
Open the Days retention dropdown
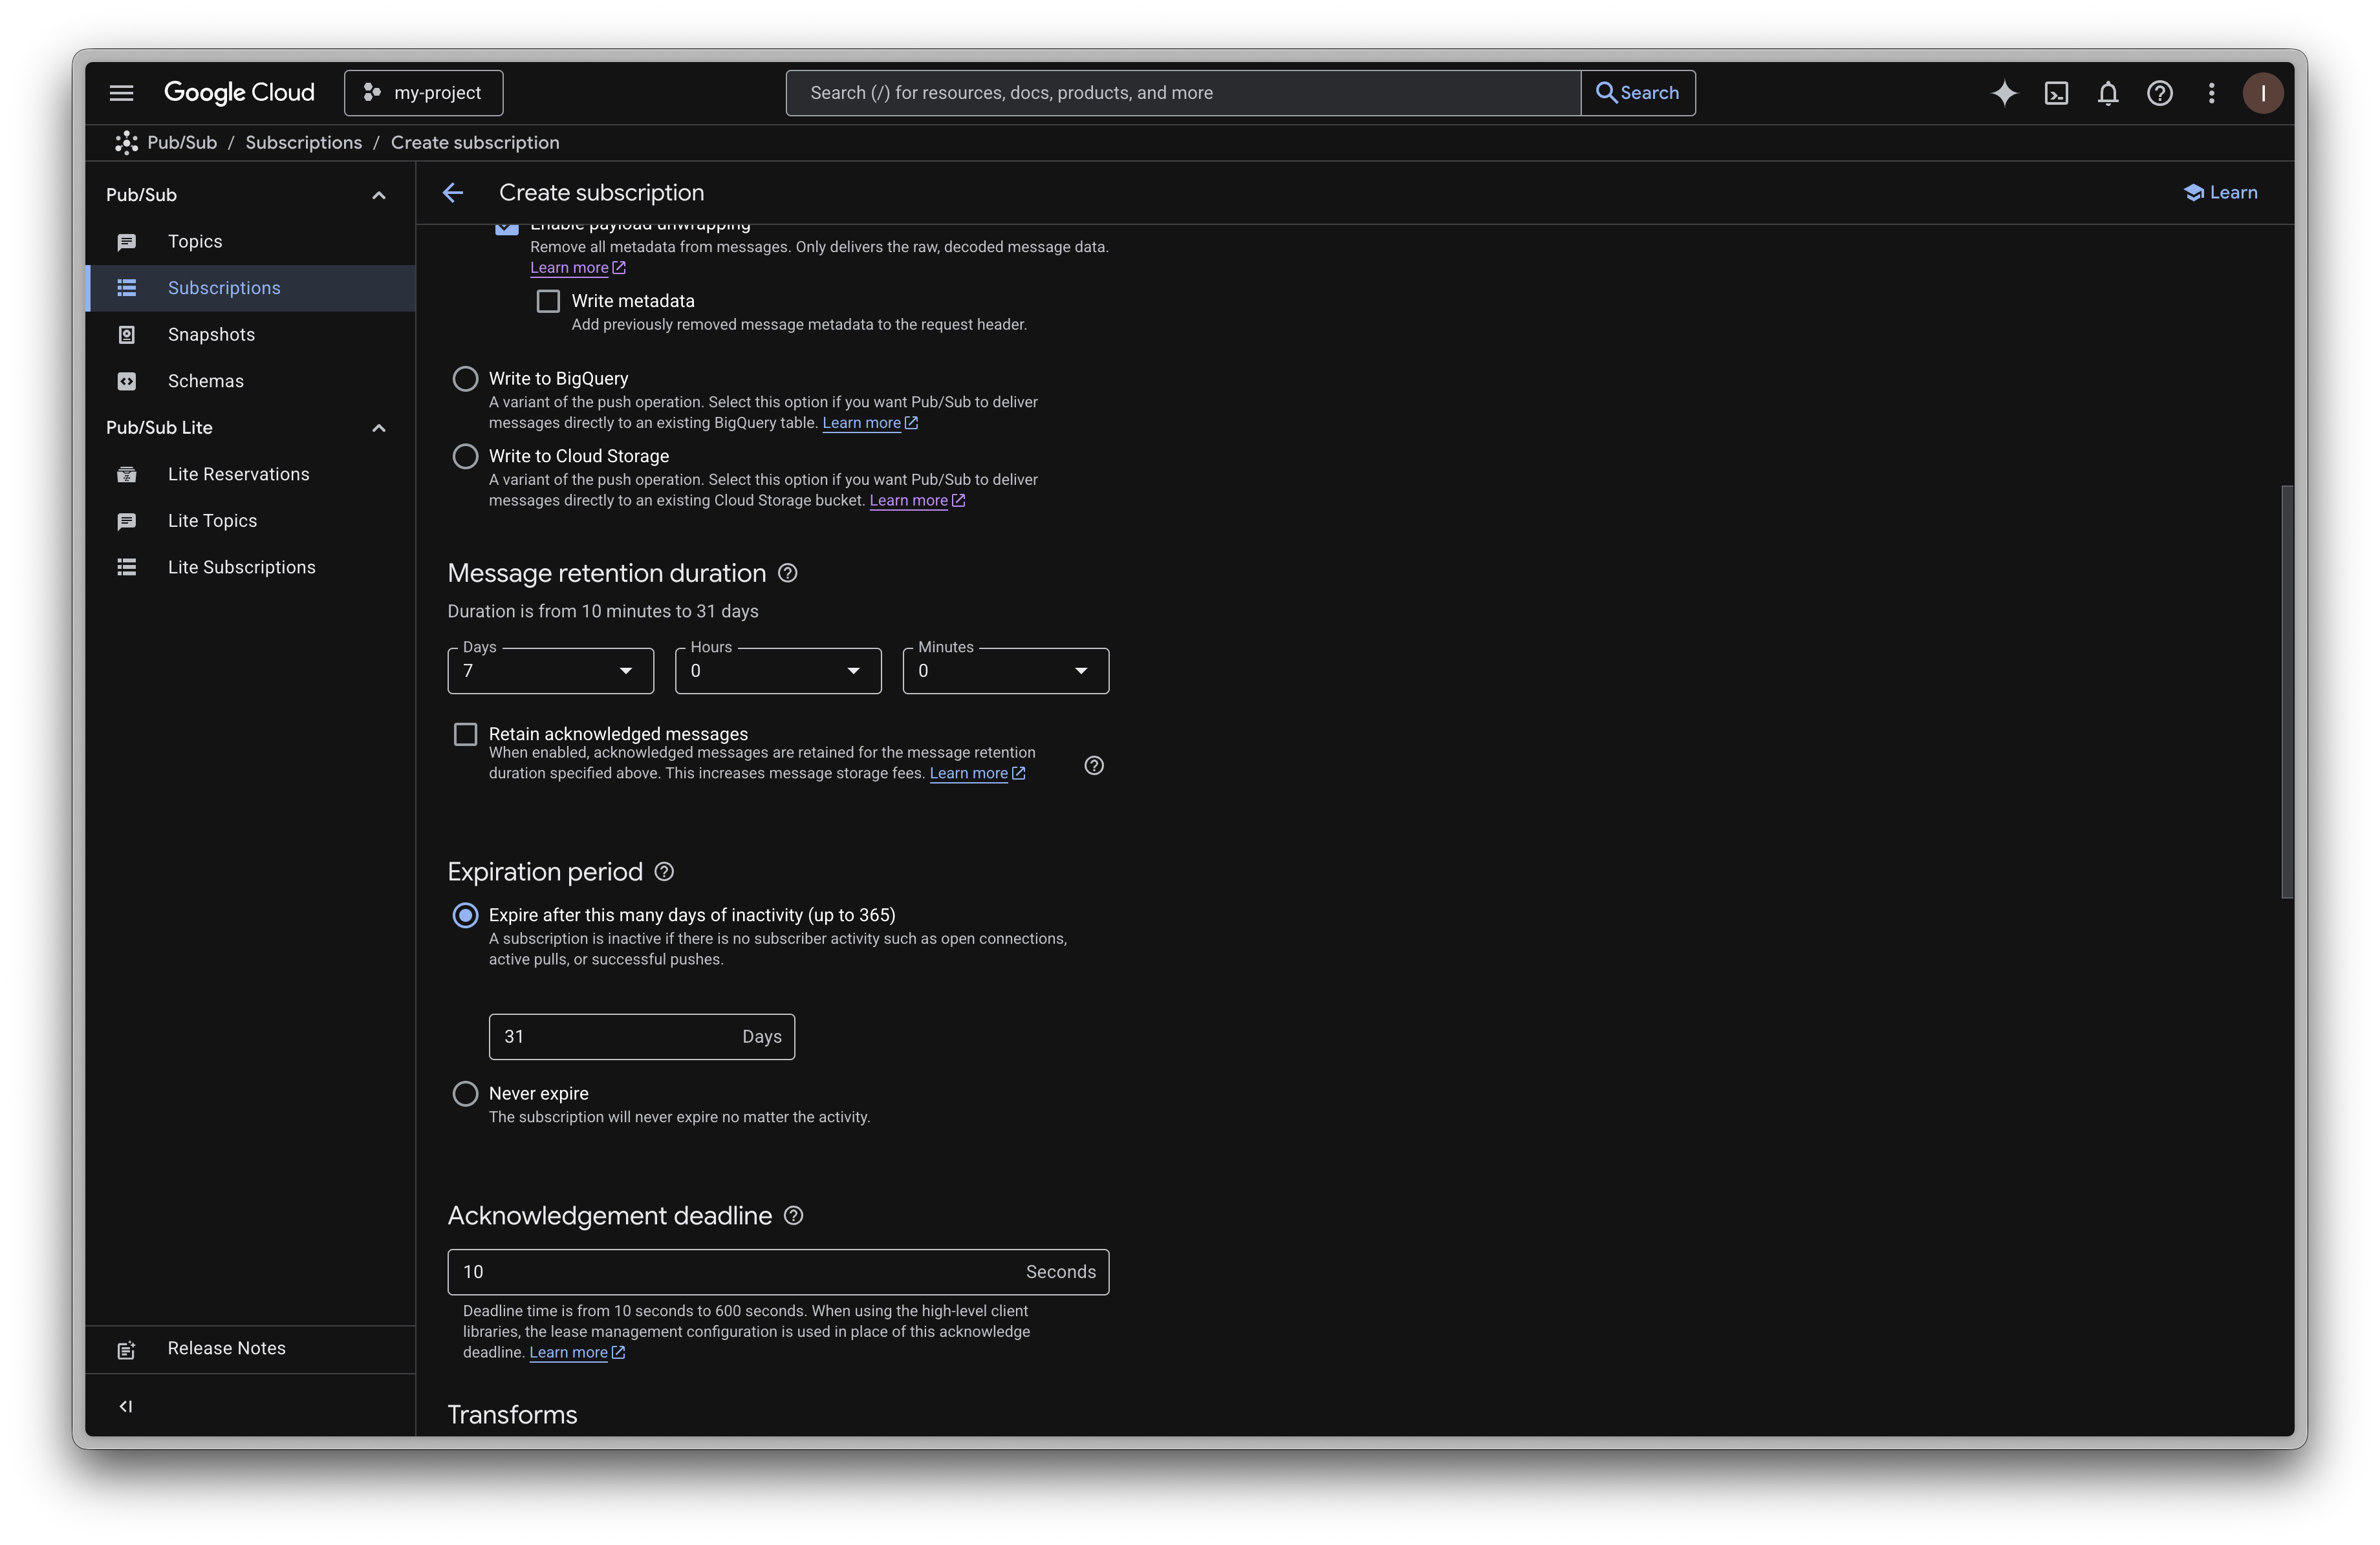(x=550, y=670)
